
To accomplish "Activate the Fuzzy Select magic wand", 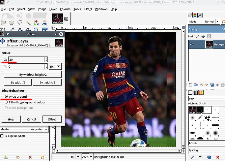I will [x=28, y=23].
